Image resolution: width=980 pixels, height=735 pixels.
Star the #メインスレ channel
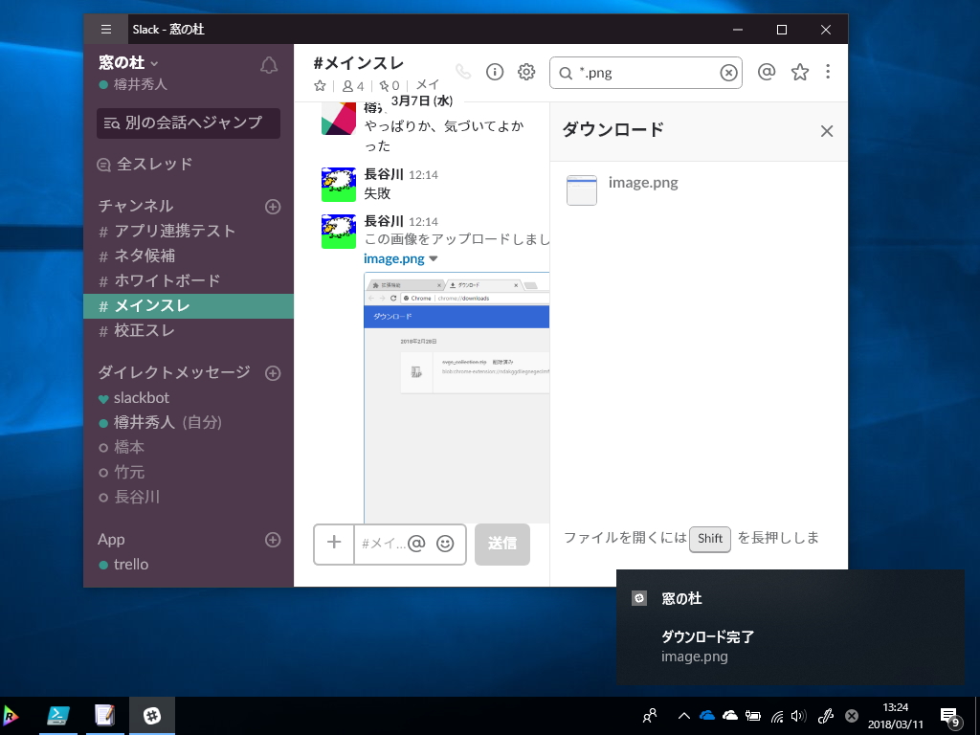tap(319, 85)
